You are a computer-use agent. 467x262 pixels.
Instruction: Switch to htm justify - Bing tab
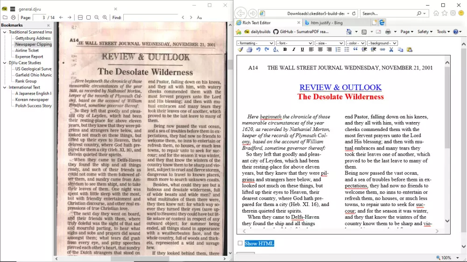(x=336, y=22)
